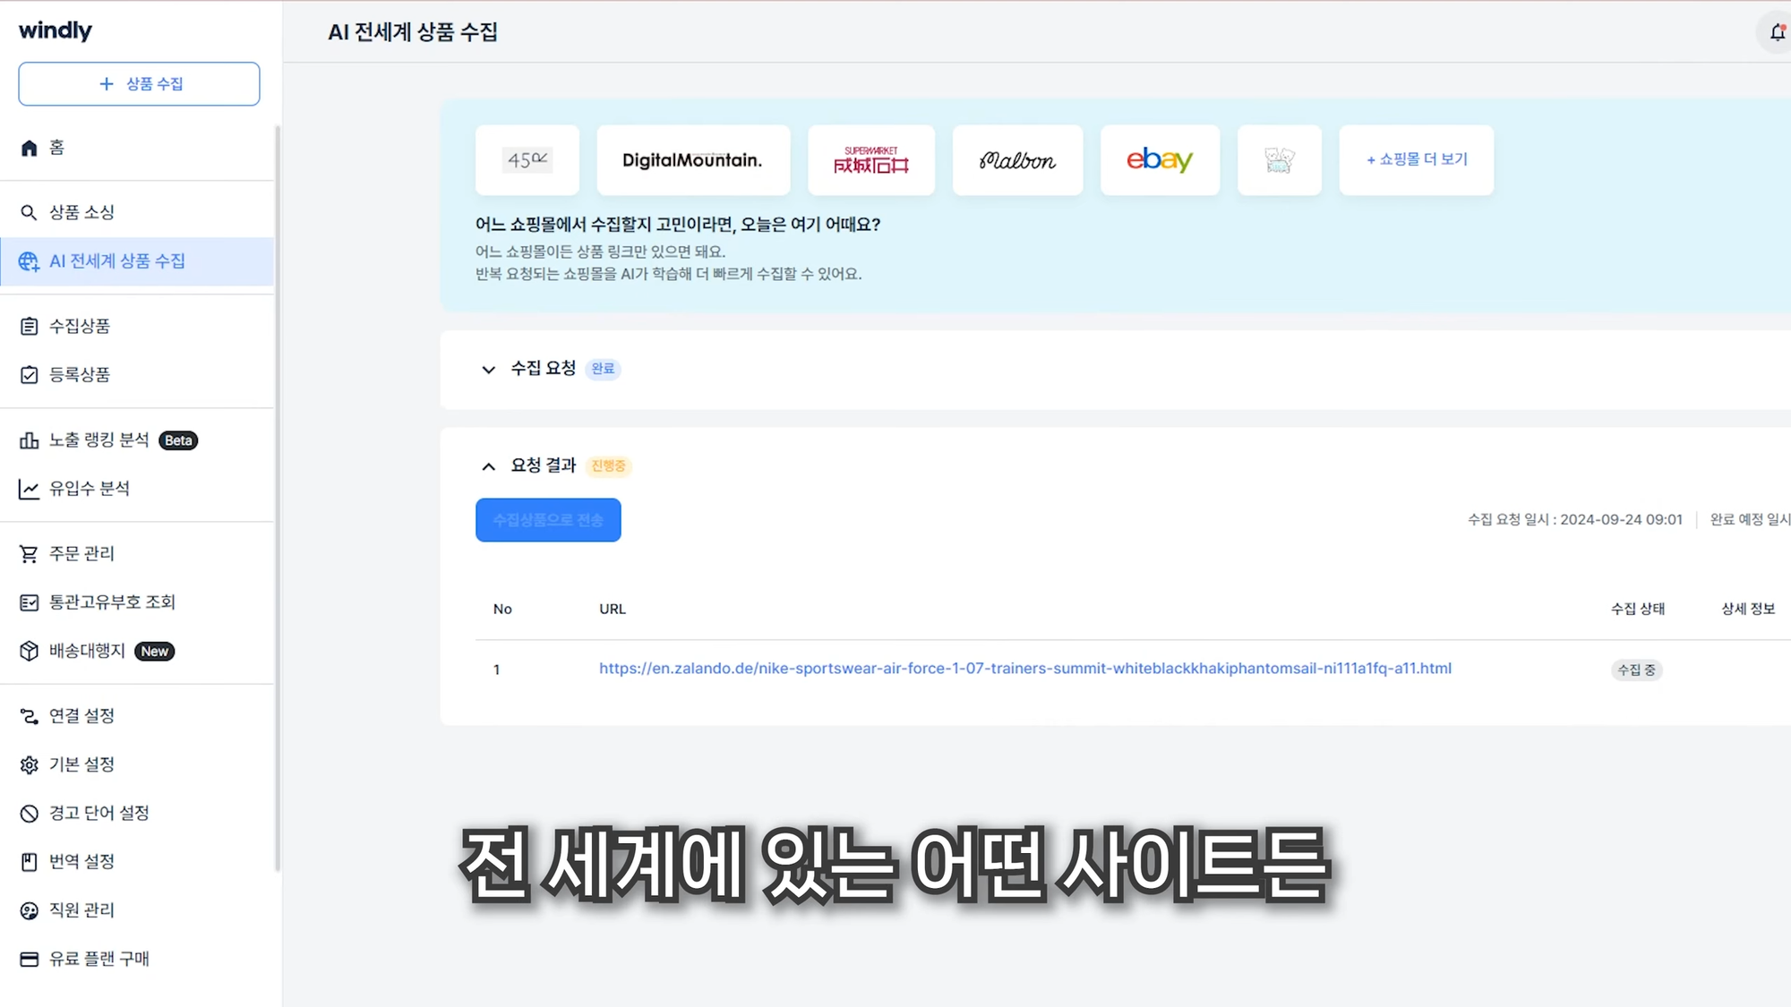Click the globe icon for AI 전세계 상품 수집
The image size is (1791, 1007).
28,261
